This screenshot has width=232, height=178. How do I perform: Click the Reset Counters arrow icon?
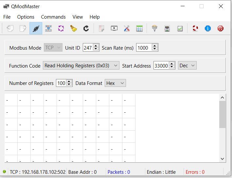coord(86,28)
